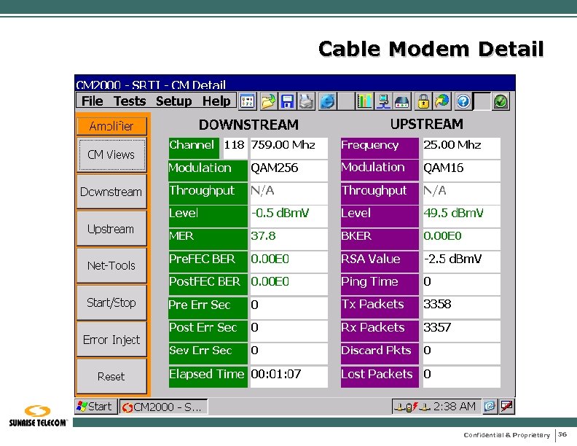This screenshot has width=577, height=446.
Task: Click the QAM16 upstream modulation value
Action: click(x=461, y=171)
